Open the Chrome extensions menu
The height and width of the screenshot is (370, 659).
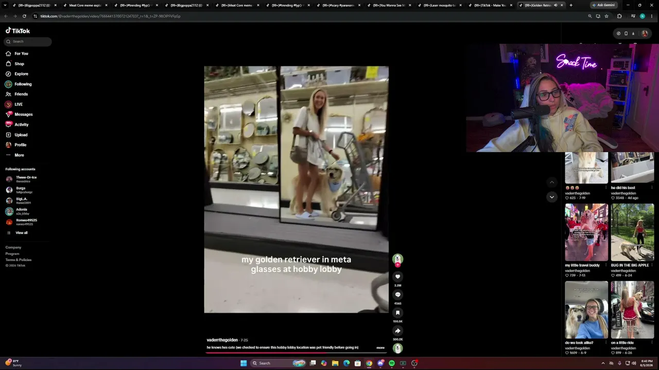pyautogui.click(x=619, y=16)
